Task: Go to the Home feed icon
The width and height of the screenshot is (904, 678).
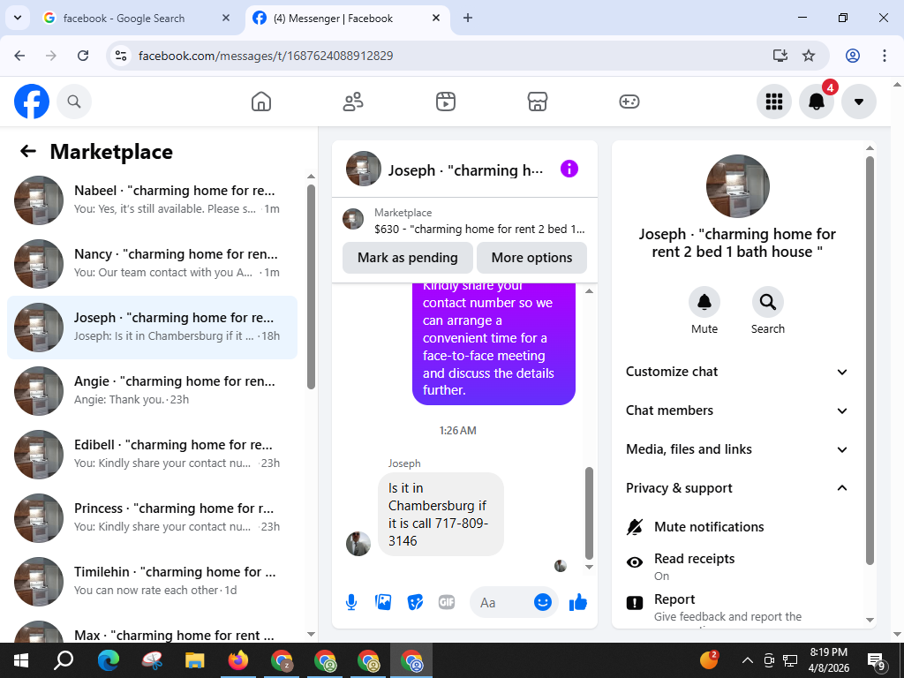Action: (261, 102)
